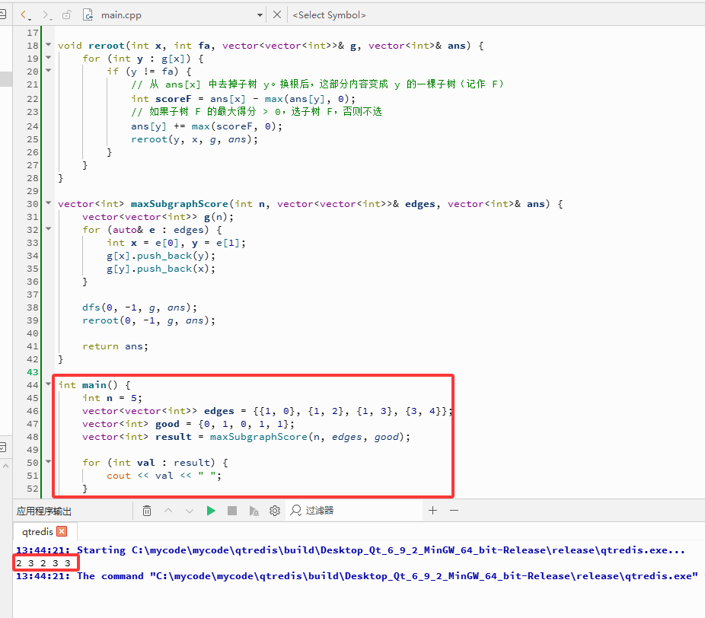Collapse the main function at line 44
This screenshot has width=705, height=618.
[x=49, y=384]
